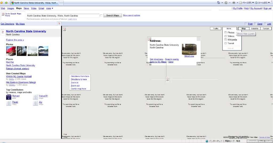Toggle the Transit layer checkbox

[226, 43]
